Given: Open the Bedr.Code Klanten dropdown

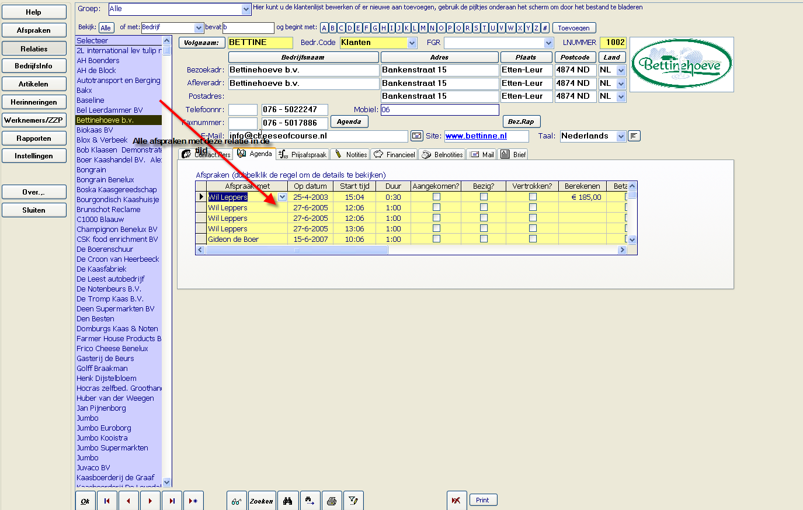Looking at the screenshot, I should pyautogui.click(x=412, y=43).
